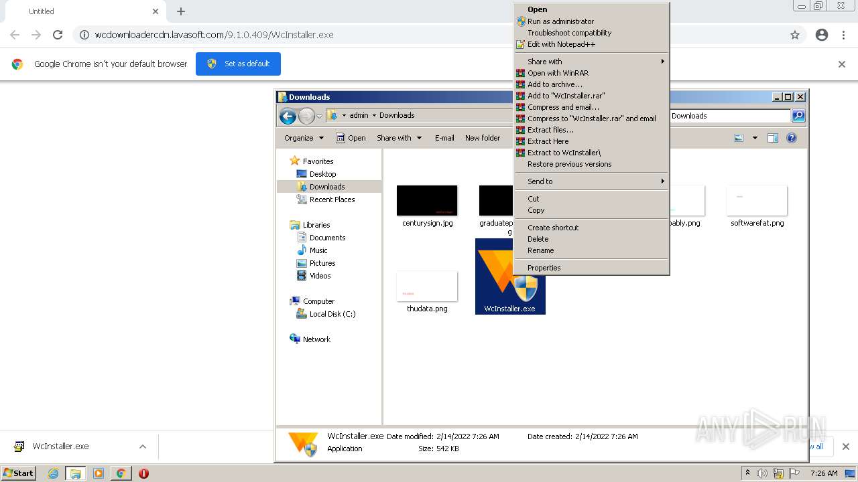Open the view options dropdown arrow
Viewport: 858px width, 482px height.
tap(755, 138)
